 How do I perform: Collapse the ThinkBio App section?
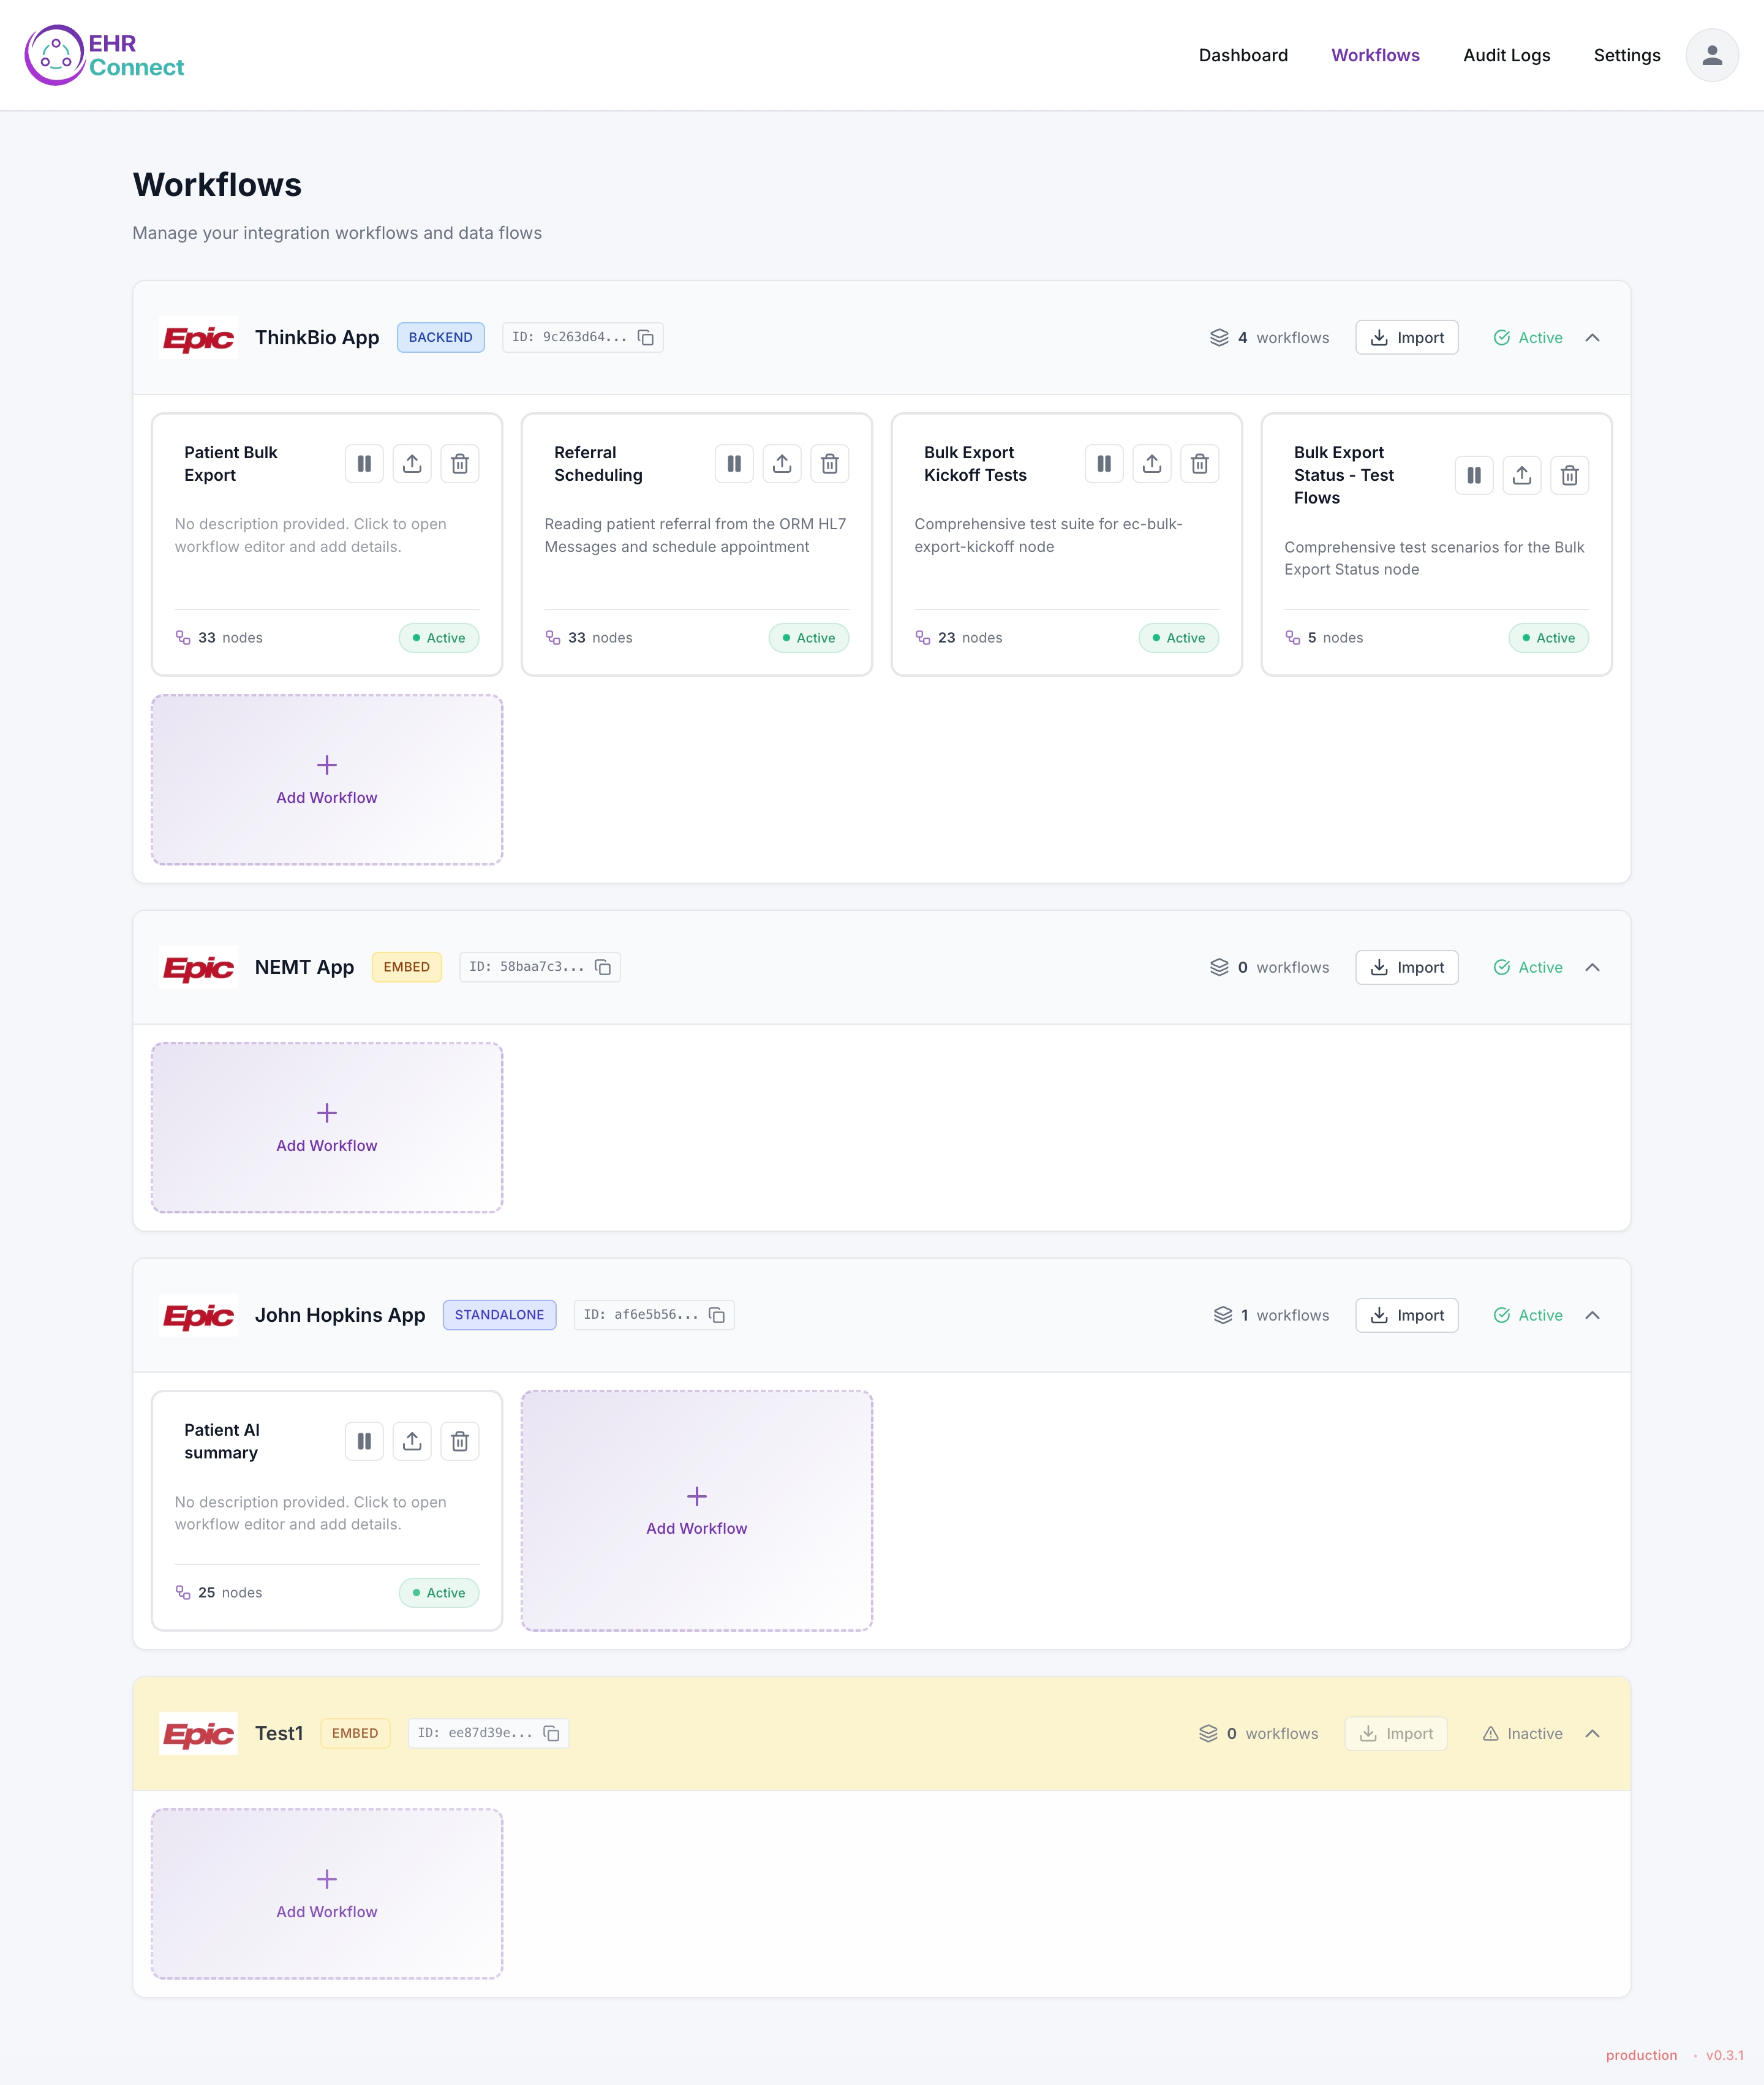pos(1592,338)
